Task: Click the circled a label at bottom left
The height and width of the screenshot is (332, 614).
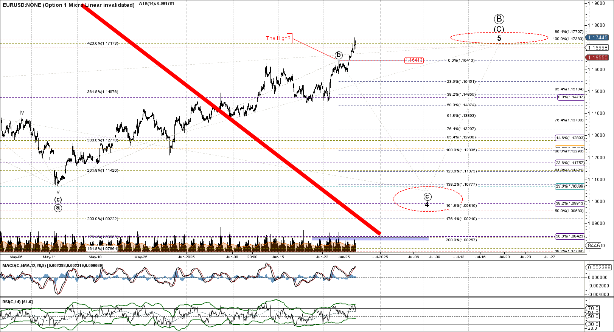Action: [58, 208]
